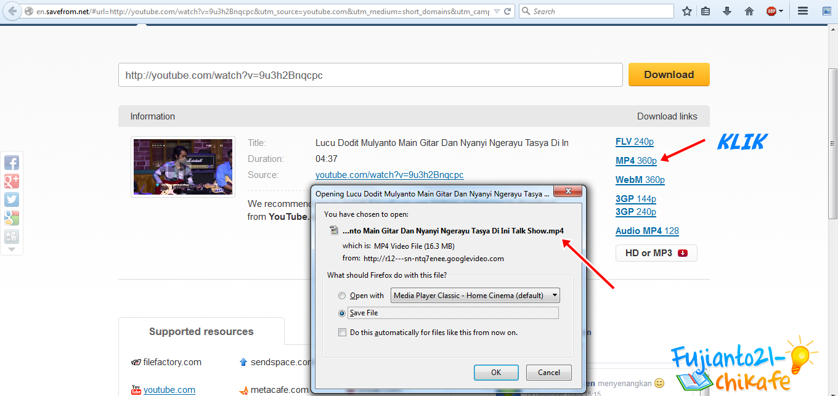Click the Google bookmarks sidebar icon
The image size is (838, 396).
click(x=12, y=218)
